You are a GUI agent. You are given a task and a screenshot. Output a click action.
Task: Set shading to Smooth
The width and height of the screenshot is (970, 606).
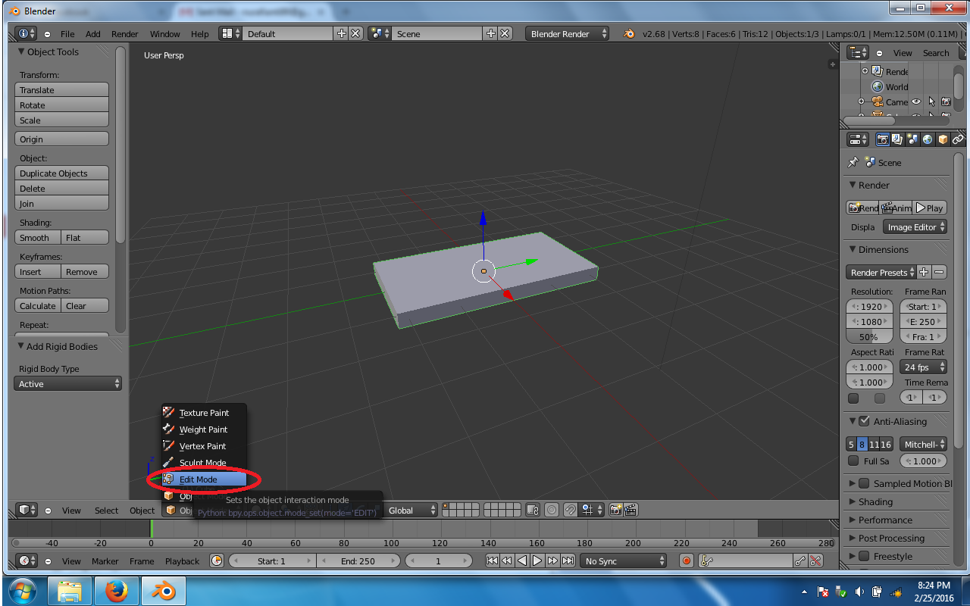(37, 237)
